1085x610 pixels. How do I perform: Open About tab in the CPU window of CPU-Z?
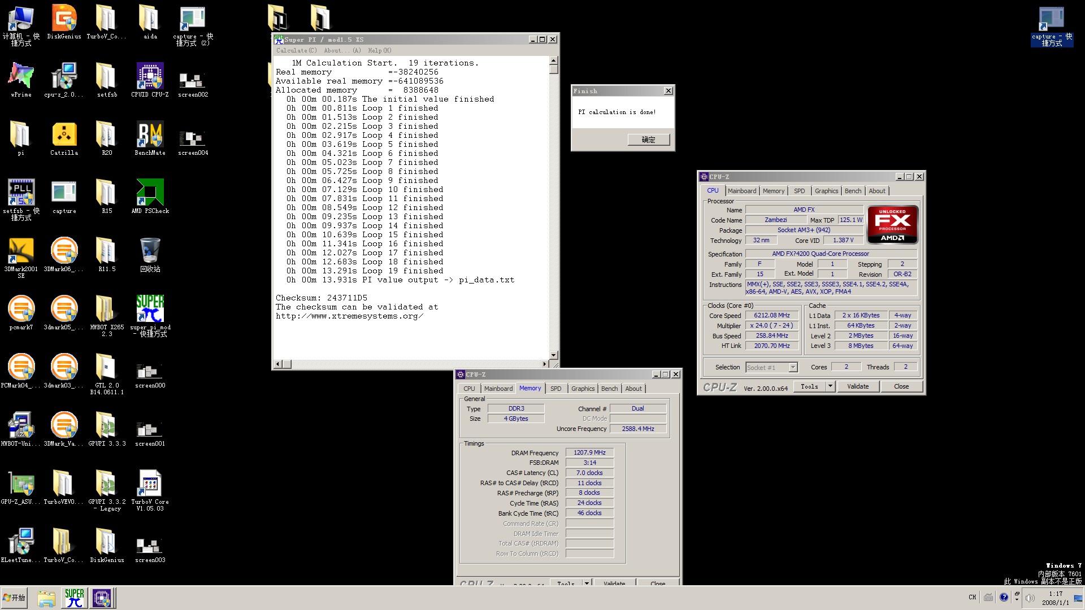click(x=877, y=191)
